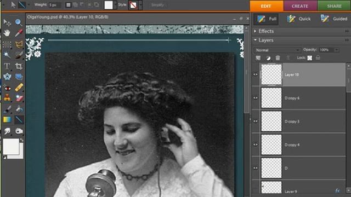Click the Opacity 100% field

tap(326, 50)
